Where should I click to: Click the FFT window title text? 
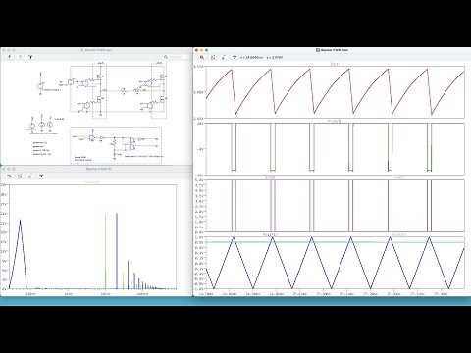pyautogui.click(x=98, y=169)
